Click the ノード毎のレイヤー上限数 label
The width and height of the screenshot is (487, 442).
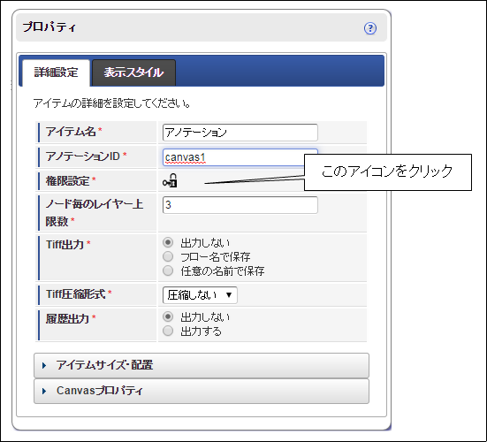click(x=95, y=213)
